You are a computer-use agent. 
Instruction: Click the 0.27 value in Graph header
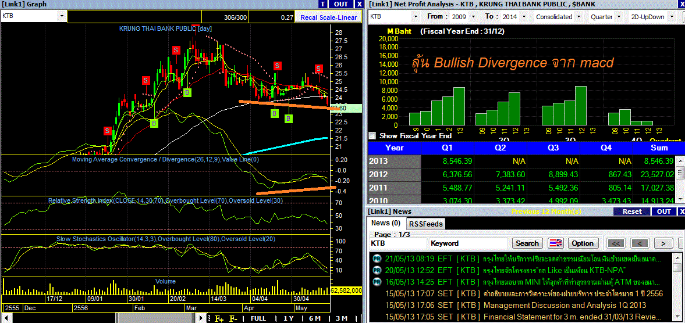point(287,17)
